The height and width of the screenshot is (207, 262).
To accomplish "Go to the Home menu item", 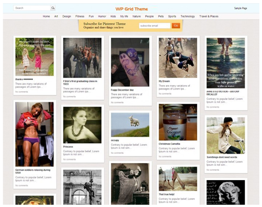I will click(x=46, y=16).
